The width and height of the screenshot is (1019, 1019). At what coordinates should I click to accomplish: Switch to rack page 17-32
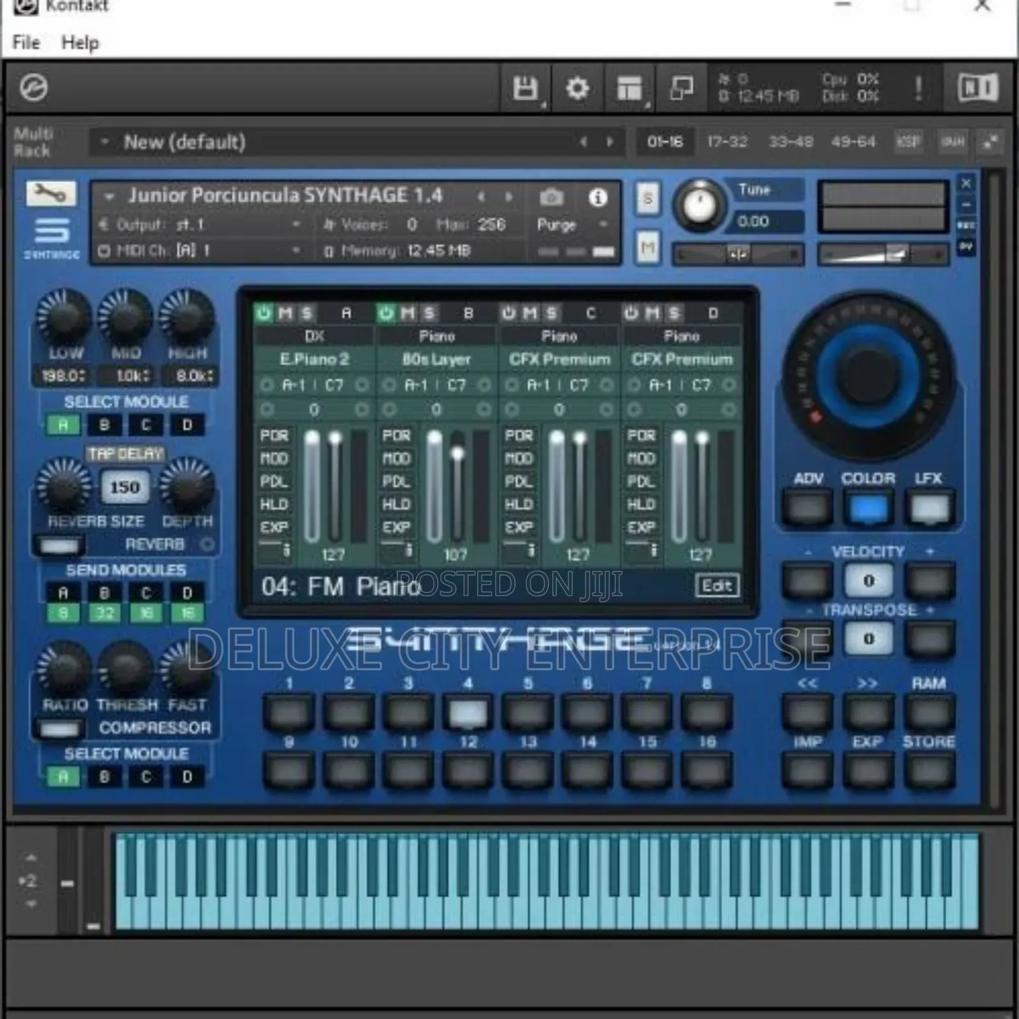[x=727, y=141]
